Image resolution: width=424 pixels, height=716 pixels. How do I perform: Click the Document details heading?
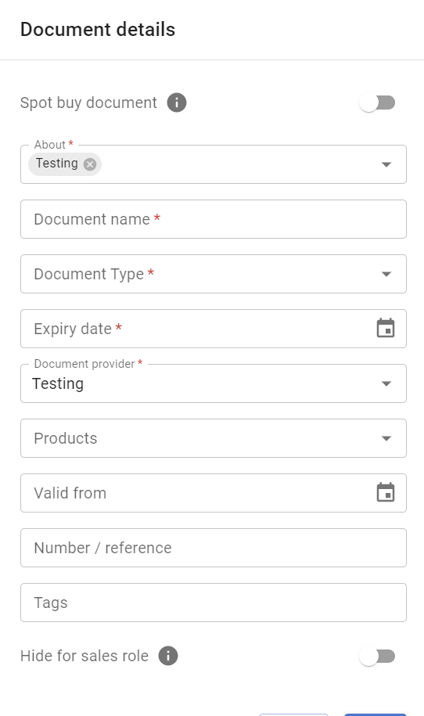pos(98,29)
